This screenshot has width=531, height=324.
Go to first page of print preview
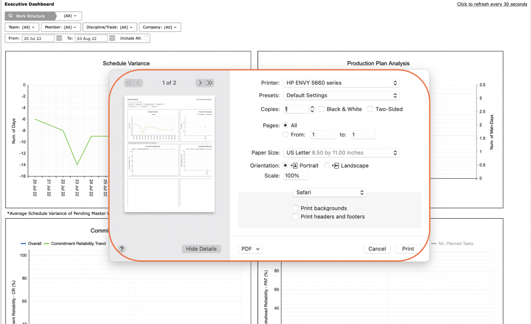pos(129,83)
